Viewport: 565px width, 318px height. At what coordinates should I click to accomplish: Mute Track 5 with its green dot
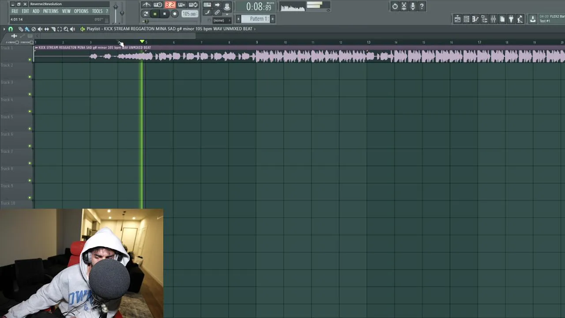coord(30,129)
